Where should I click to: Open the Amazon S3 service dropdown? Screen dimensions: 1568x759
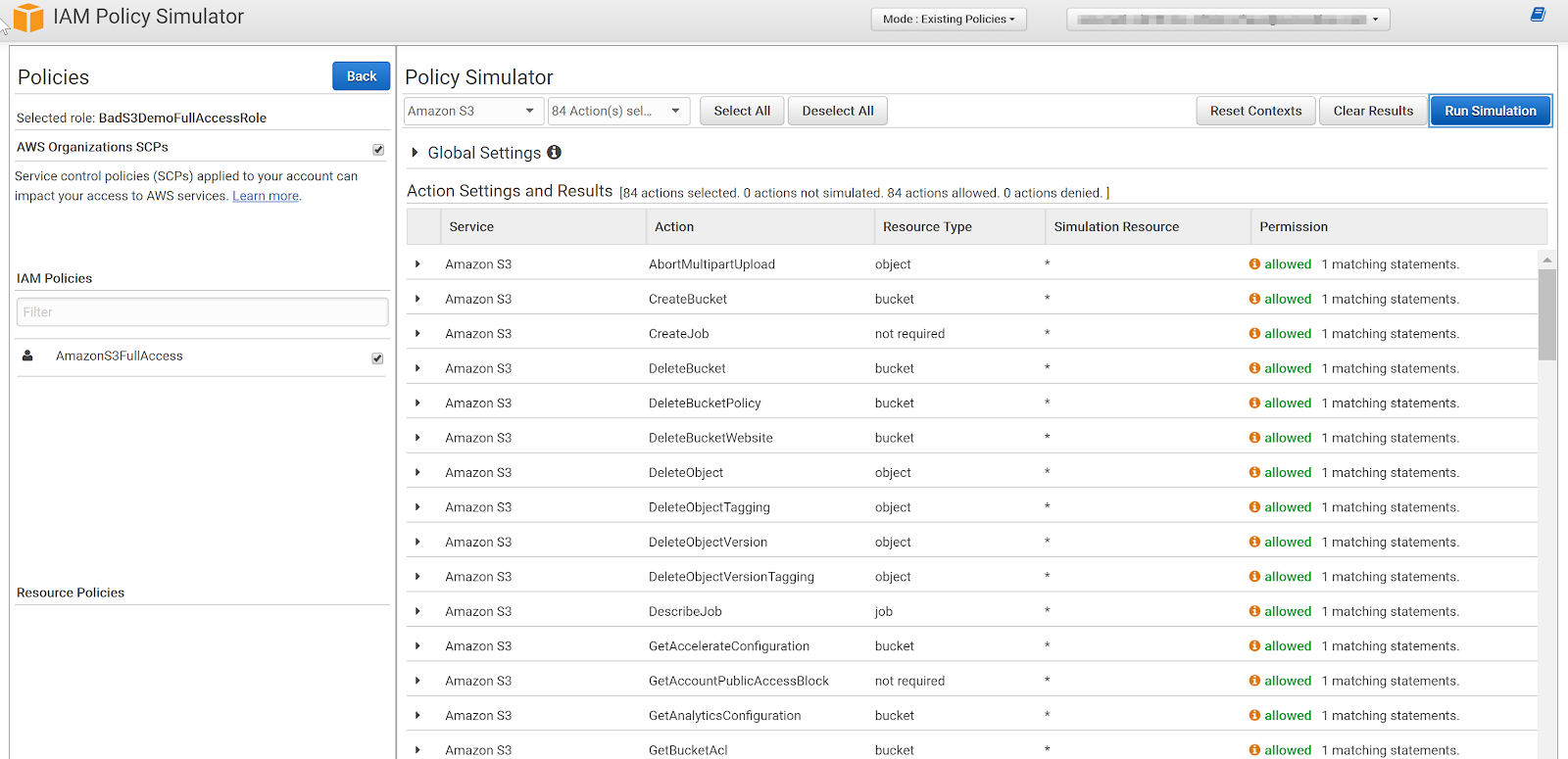[x=473, y=111]
